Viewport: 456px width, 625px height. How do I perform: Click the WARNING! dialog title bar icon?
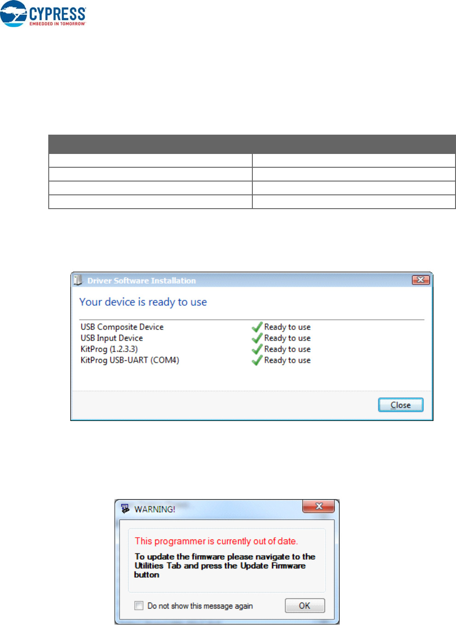click(125, 509)
